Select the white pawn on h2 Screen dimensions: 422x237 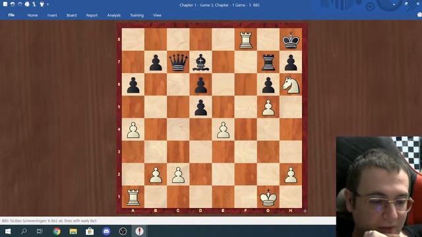click(x=291, y=174)
